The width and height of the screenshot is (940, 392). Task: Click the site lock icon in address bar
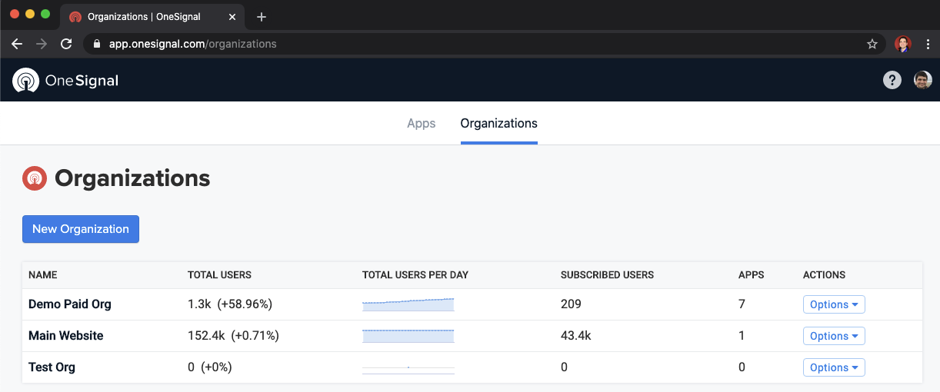pos(96,44)
